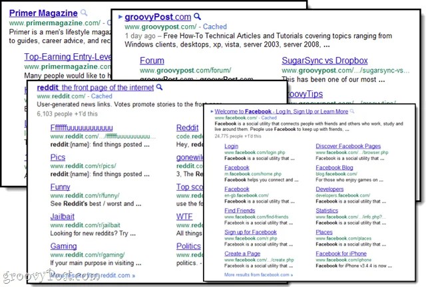This screenshot has width=426, height=287.
Task: Click 'Looking for new reddits? Try ...' snippet
Action: [x=93, y=233]
